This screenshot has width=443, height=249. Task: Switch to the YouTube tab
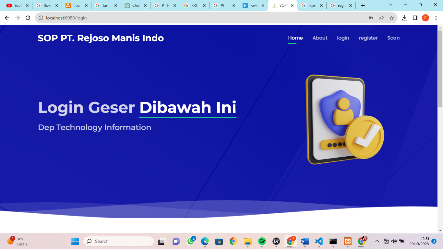[17, 6]
